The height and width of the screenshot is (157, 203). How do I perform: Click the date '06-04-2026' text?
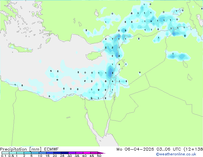point(139,149)
